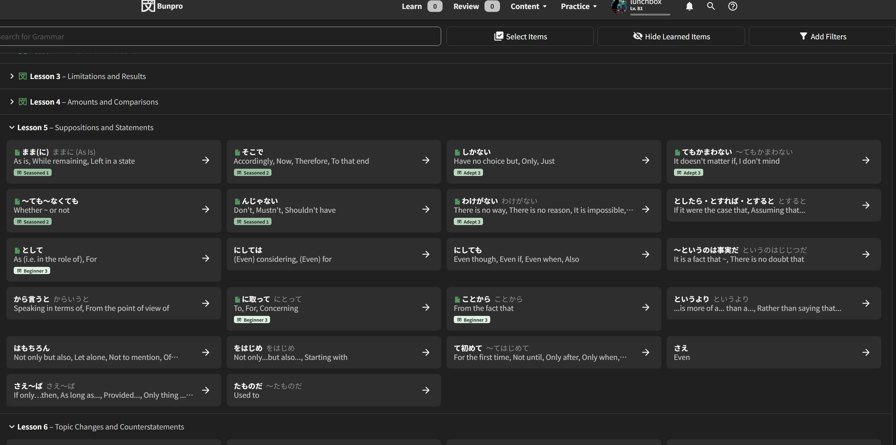
Task: Click the arrow on the さえ card
Action: pos(866,352)
